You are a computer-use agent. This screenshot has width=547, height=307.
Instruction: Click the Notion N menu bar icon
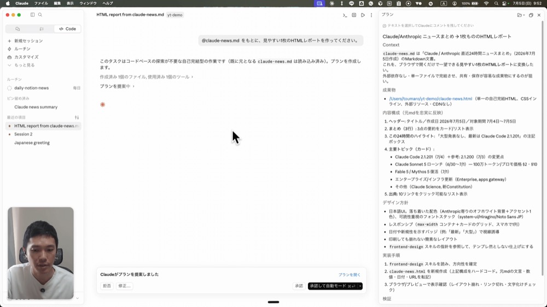pyautogui.click(x=389, y=3)
